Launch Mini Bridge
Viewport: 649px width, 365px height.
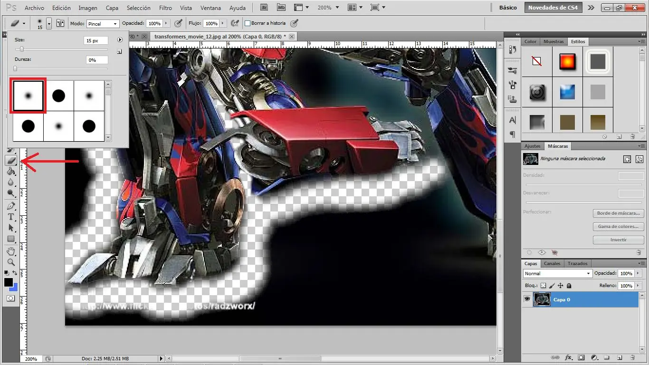(x=281, y=8)
